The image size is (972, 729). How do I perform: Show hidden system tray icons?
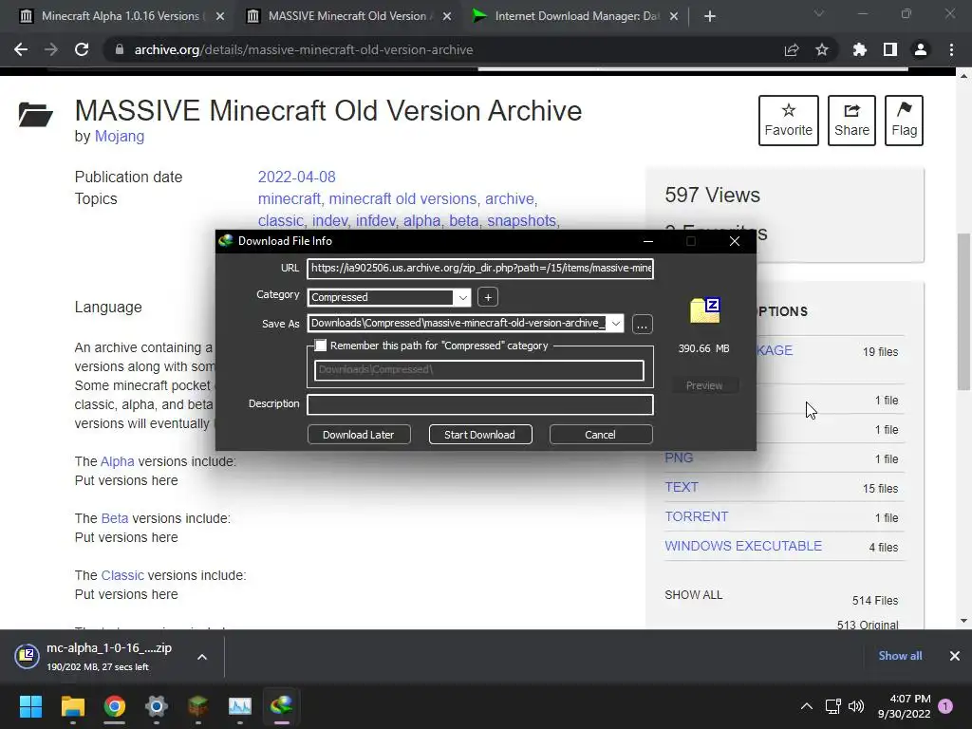click(807, 706)
